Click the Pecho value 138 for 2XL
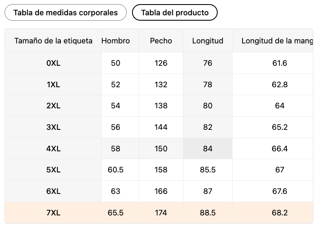 pos(161,106)
